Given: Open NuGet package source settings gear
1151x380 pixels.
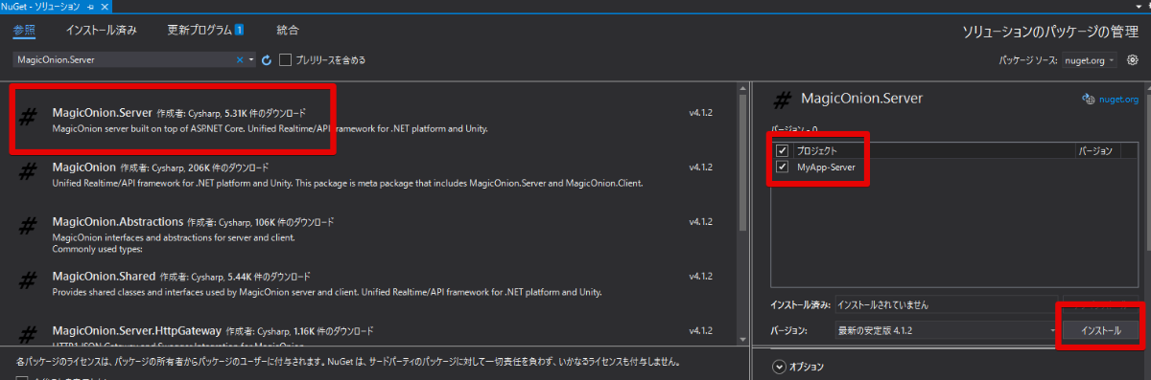Looking at the screenshot, I should [x=1133, y=59].
